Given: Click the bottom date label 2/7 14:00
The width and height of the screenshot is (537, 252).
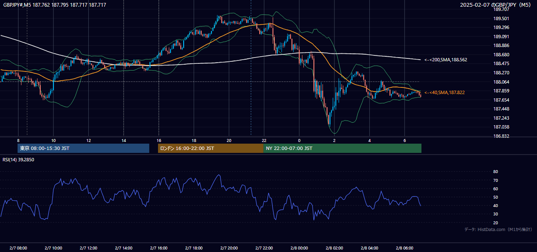Looking at the screenshot, I should tap(124, 248).
